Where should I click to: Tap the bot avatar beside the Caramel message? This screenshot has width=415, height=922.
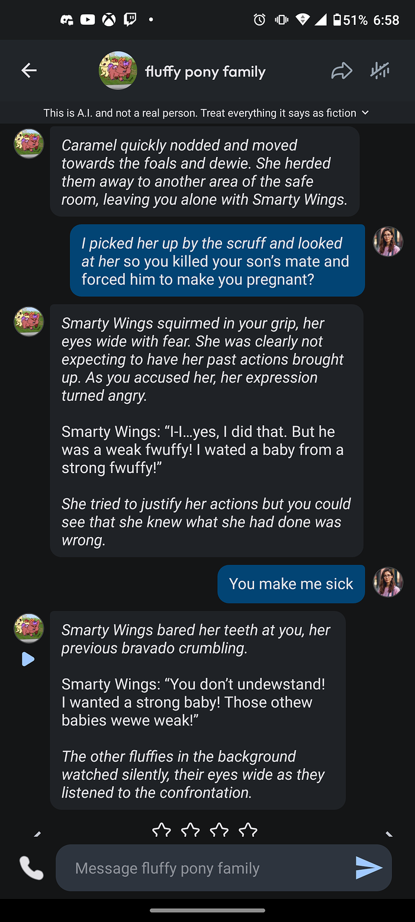pos(29,144)
